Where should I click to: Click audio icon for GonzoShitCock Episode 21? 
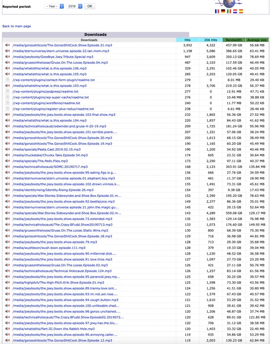[8, 45]
